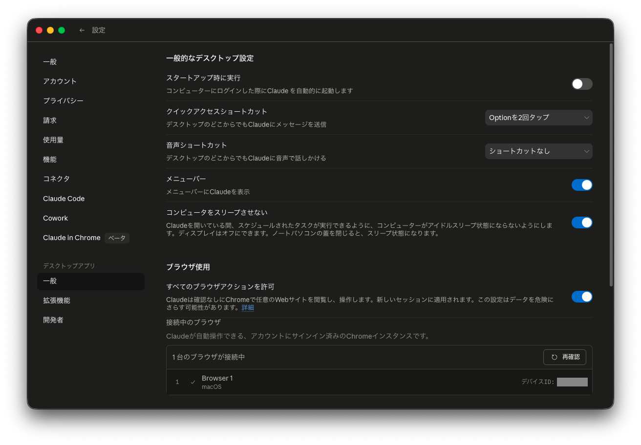
Task: Open 開発者 settings
Action: click(x=90, y=320)
